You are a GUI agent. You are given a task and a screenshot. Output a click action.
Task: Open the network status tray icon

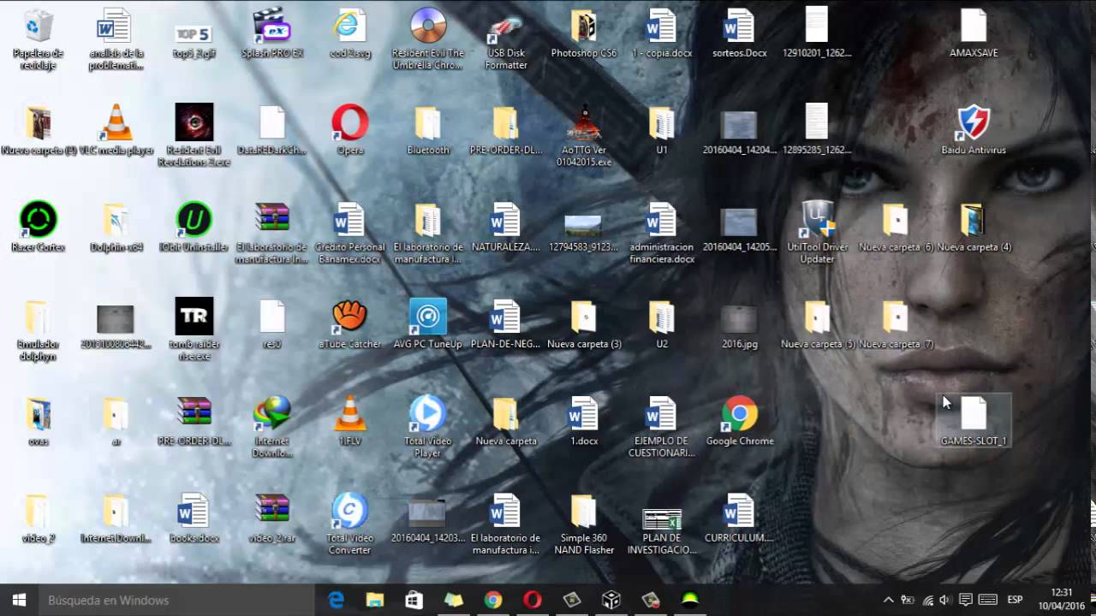click(x=927, y=600)
